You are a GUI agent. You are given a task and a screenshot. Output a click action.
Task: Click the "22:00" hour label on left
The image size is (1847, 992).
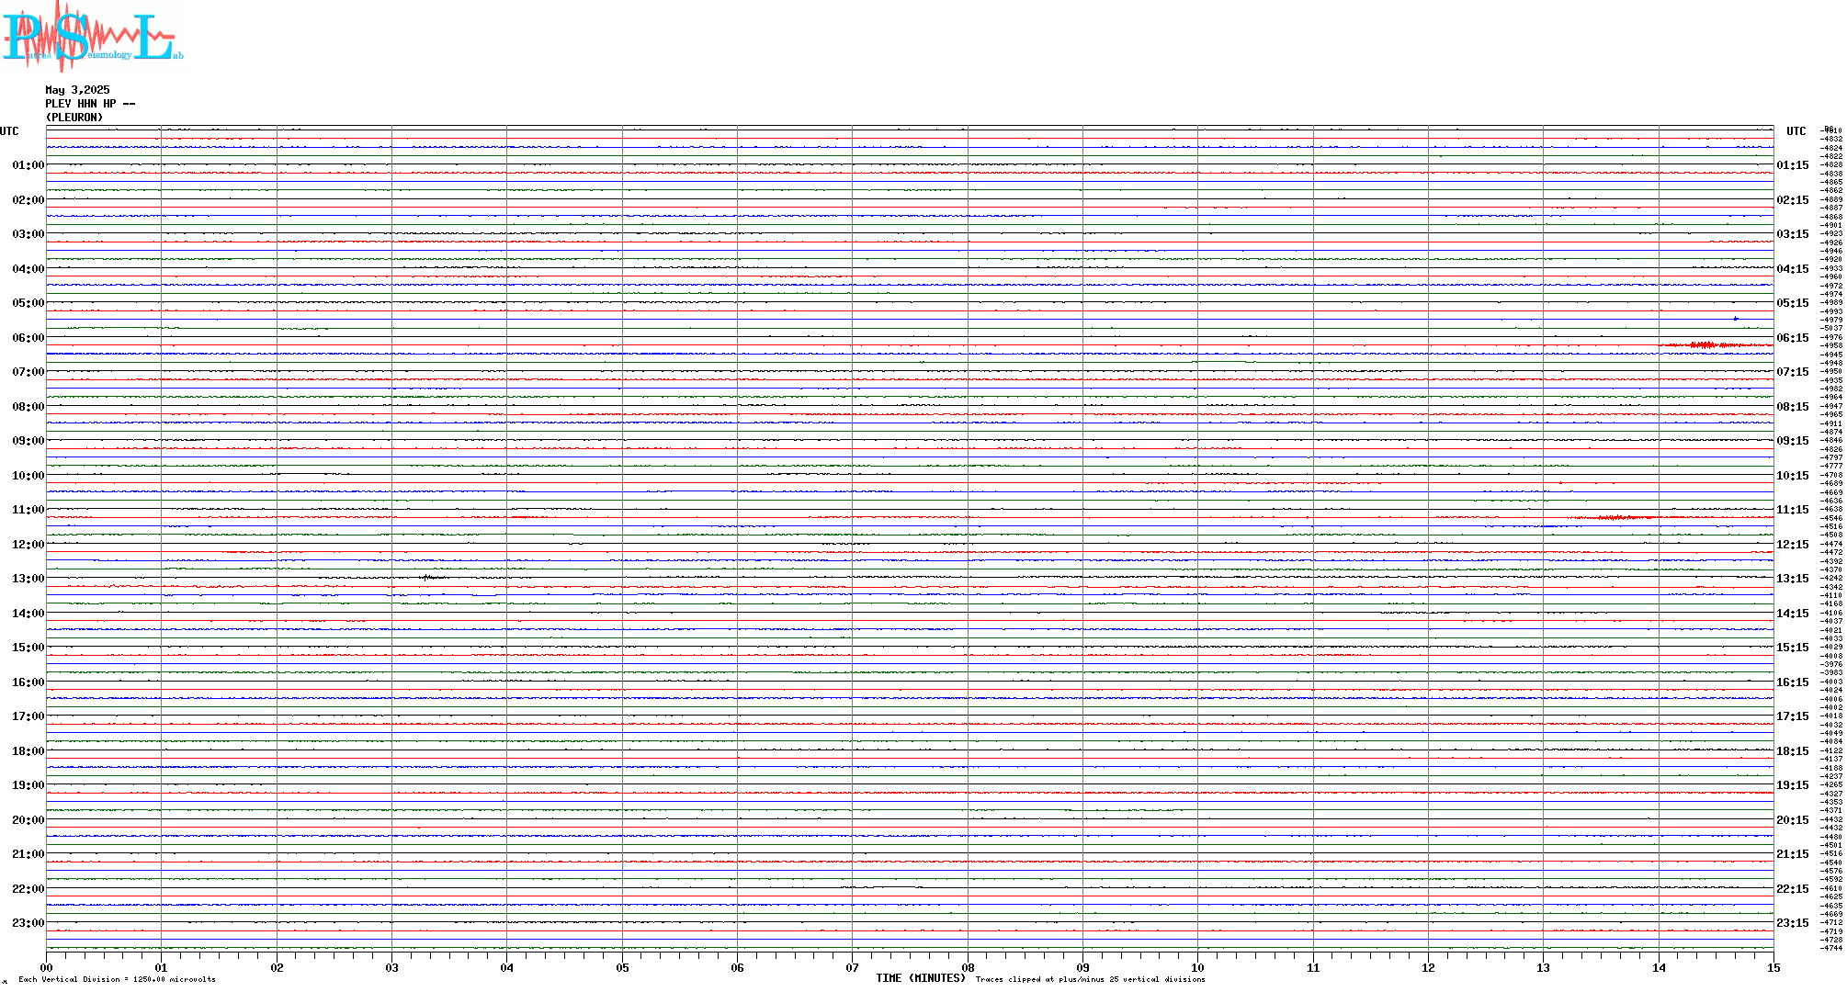pos(28,889)
